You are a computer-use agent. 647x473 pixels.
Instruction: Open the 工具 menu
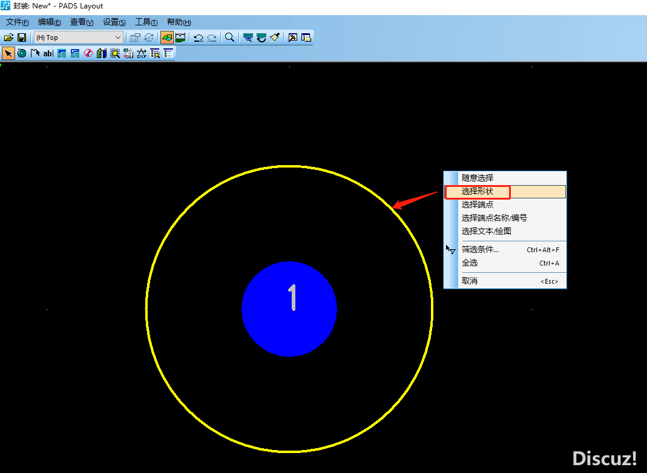(x=146, y=22)
